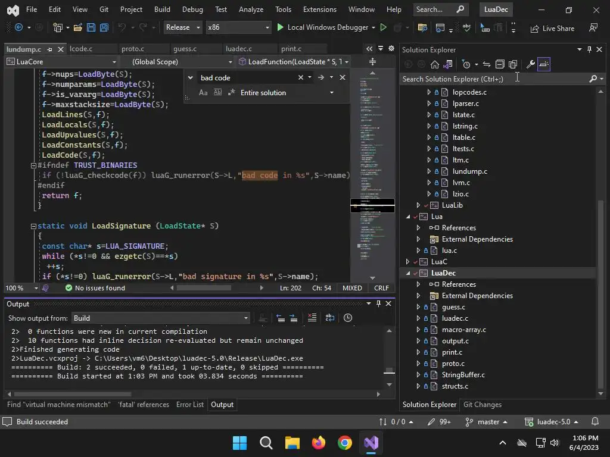The width and height of the screenshot is (610, 457).
Task: Click Show All Files icon in Solution Explorer
Action: pos(513,64)
